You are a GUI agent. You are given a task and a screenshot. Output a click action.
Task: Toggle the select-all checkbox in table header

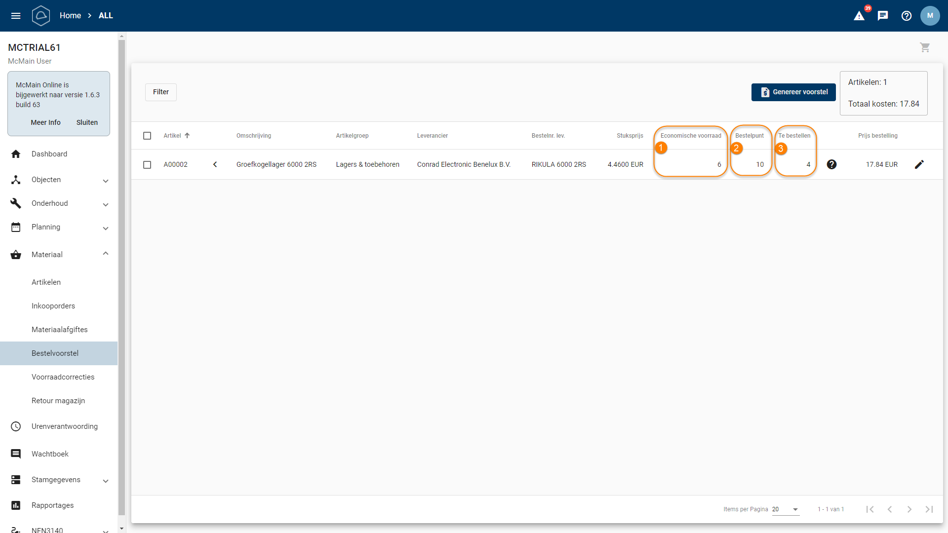coord(147,136)
